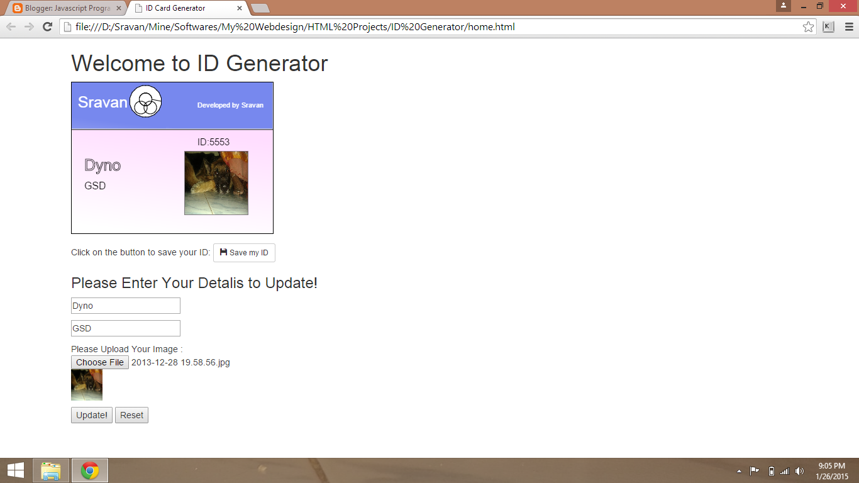Click the volume speaker icon in the tray

coord(799,470)
